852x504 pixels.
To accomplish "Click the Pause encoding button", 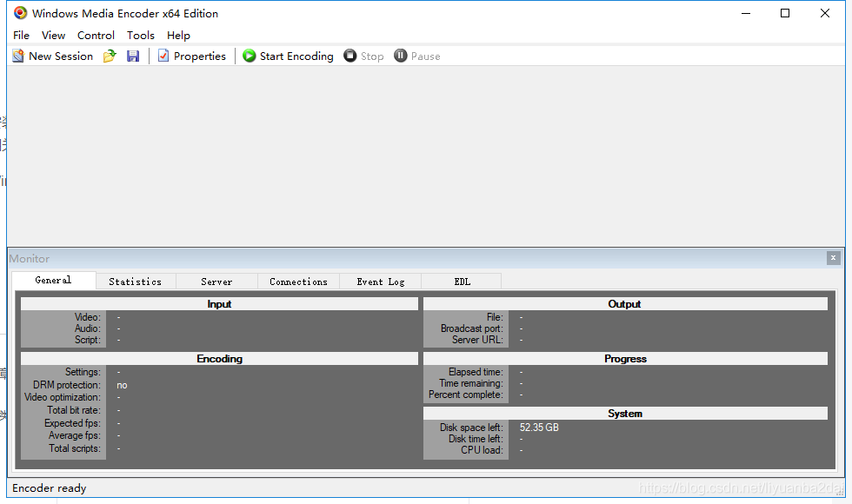I will [416, 56].
